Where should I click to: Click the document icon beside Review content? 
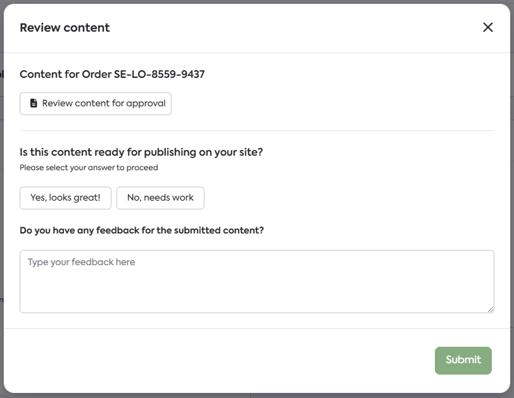[34, 103]
